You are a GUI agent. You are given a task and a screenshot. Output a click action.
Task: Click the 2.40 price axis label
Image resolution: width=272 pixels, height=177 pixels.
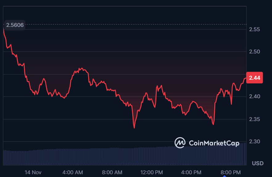(255, 97)
